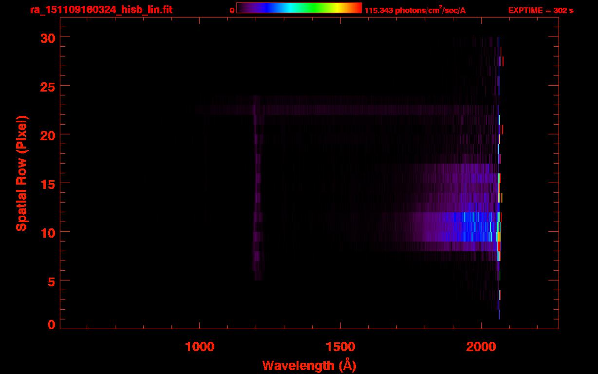Viewport: 598px width, 374px height.
Task: Click the Spatial Row (Pixel) axis title
Action: pos(22,173)
